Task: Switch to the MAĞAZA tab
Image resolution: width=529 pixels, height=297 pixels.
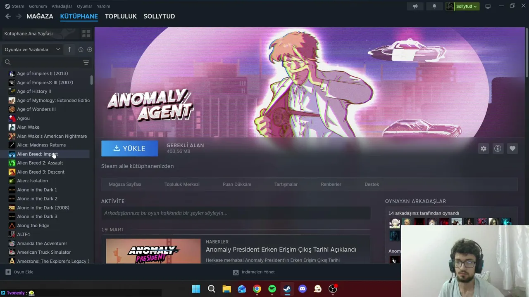Action: click(x=40, y=16)
